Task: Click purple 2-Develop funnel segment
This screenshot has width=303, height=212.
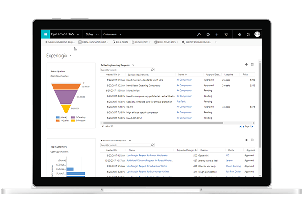Action: pyautogui.click(x=66, y=97)
